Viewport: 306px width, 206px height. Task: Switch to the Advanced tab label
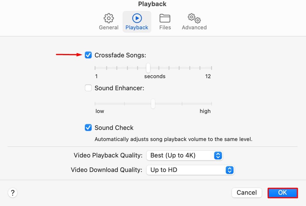point(194,27)
